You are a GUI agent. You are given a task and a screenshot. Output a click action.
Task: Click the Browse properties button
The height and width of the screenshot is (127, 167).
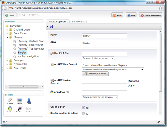pos(95,73)
